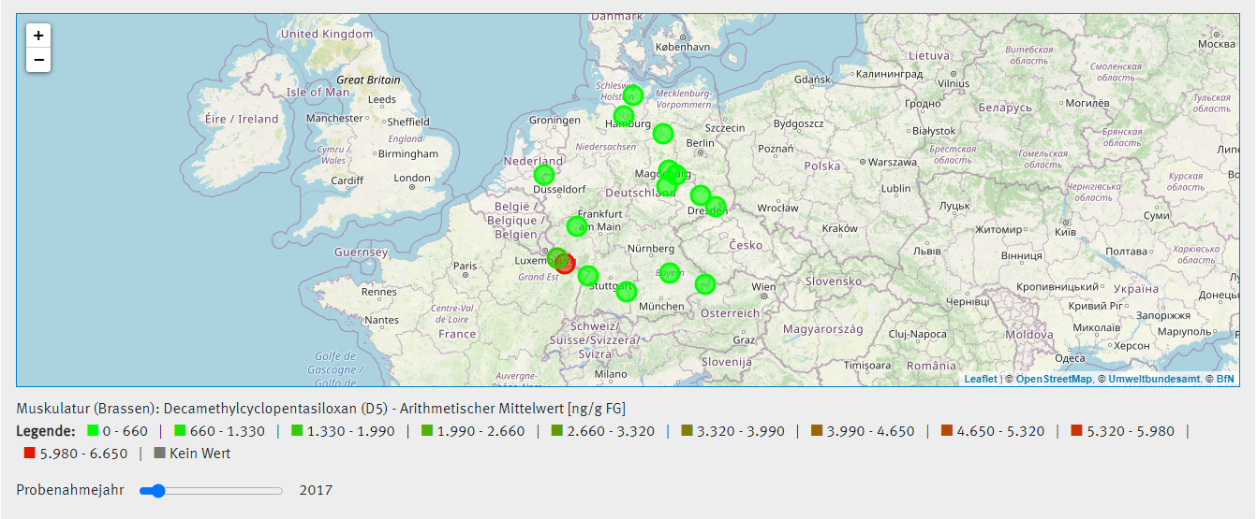Click the 2017 year value
Image resolution: width=1257 pixels, height=519 pixels.
316,490
